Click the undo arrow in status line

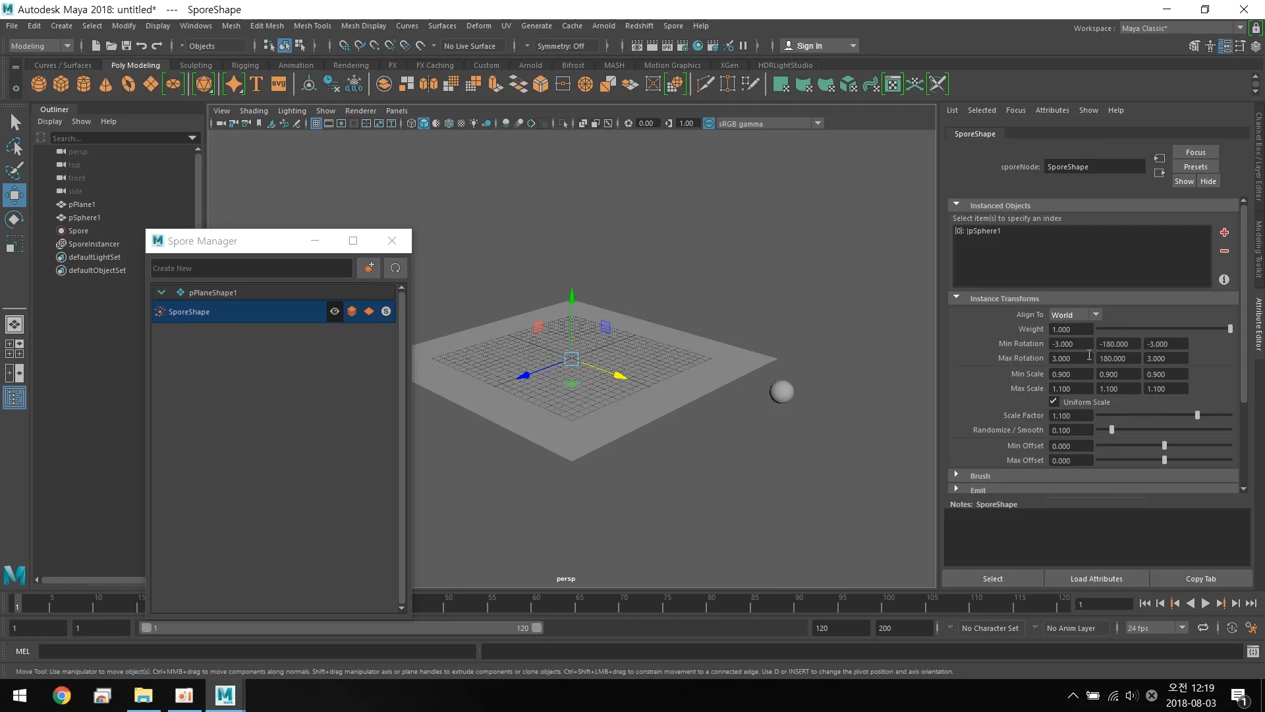141,45
